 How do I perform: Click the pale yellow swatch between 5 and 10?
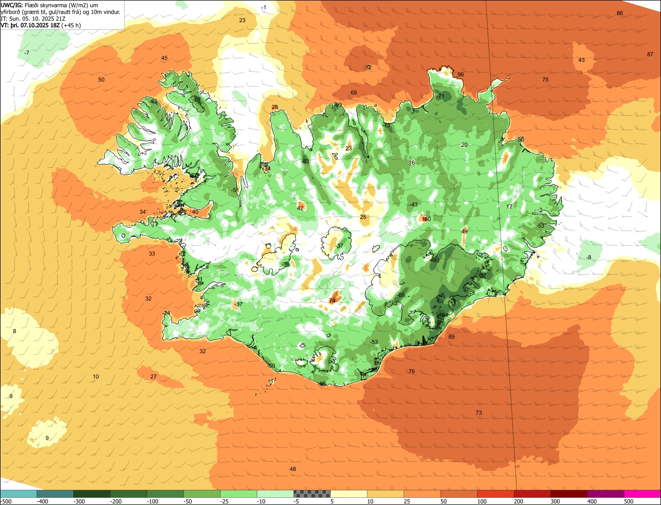click(349, 493)
